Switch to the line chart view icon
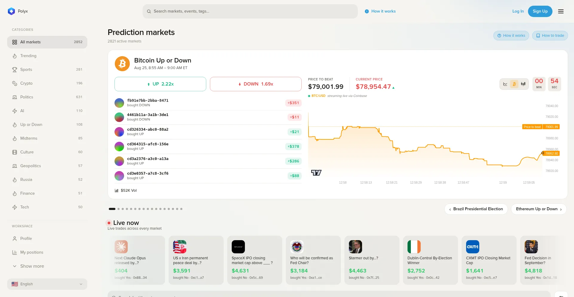Viewport: 574px width, 297px height. click(x=505, y=84)
